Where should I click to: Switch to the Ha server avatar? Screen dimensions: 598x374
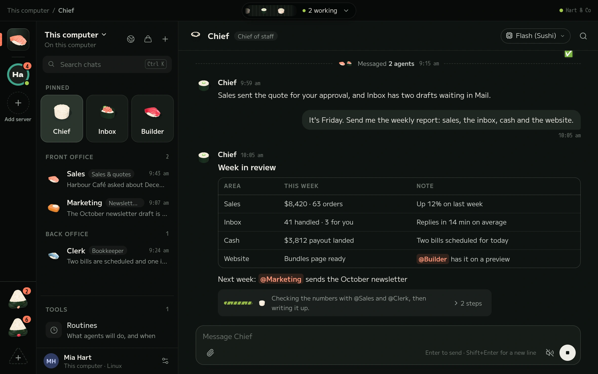[x=18, y=74]
